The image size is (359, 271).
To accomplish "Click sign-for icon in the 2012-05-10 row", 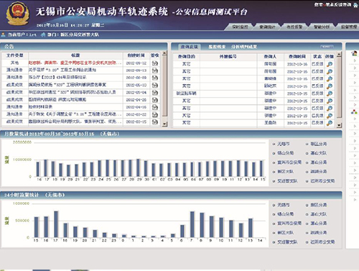I will coord(155,85).
